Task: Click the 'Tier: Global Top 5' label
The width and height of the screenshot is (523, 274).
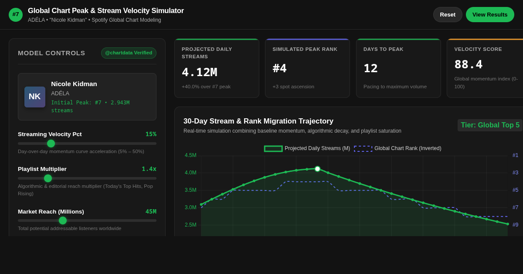Action: [490, 125]
